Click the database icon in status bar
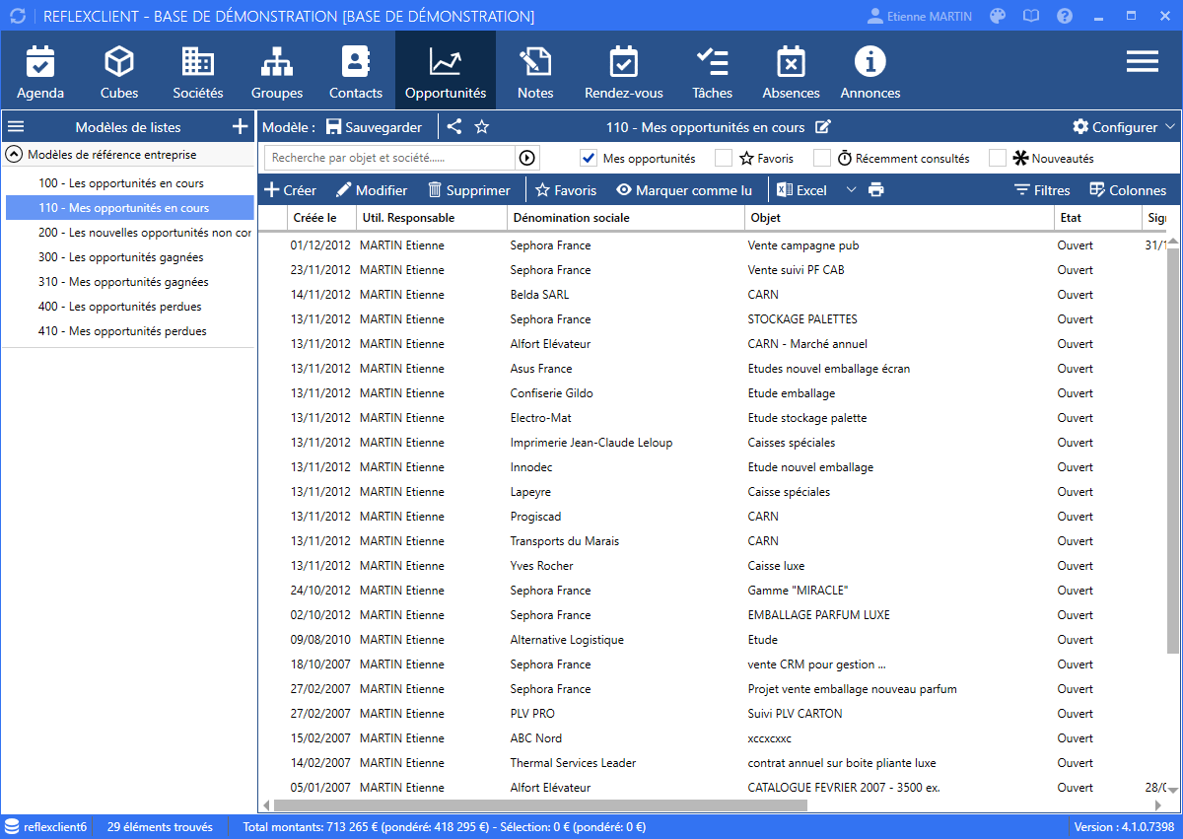 point(12,826)
